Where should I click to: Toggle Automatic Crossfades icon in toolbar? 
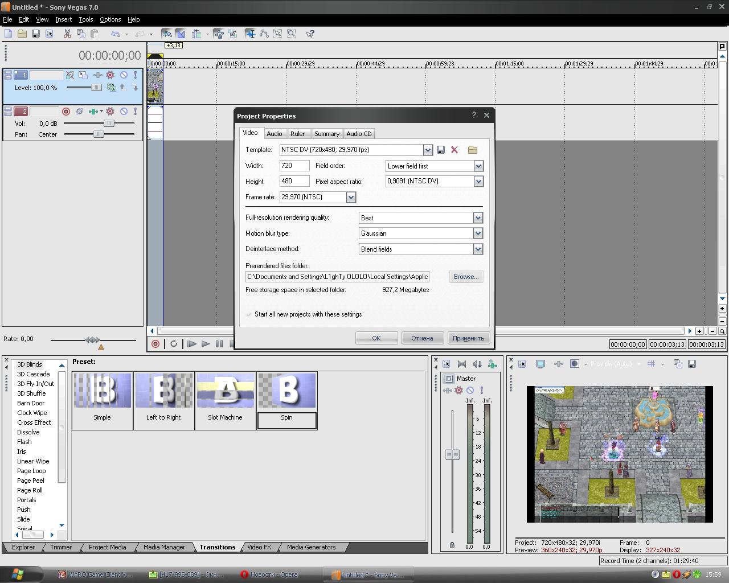pyautogui.click(x=180, y=34)
